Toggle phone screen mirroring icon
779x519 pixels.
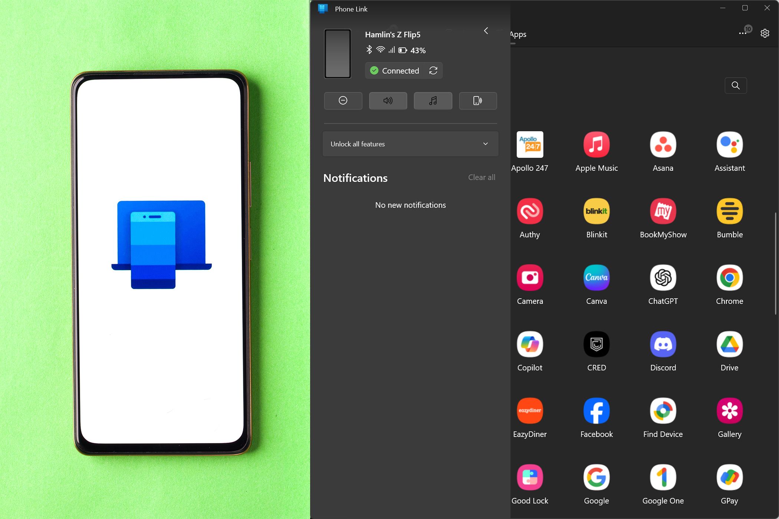point(478,100)
